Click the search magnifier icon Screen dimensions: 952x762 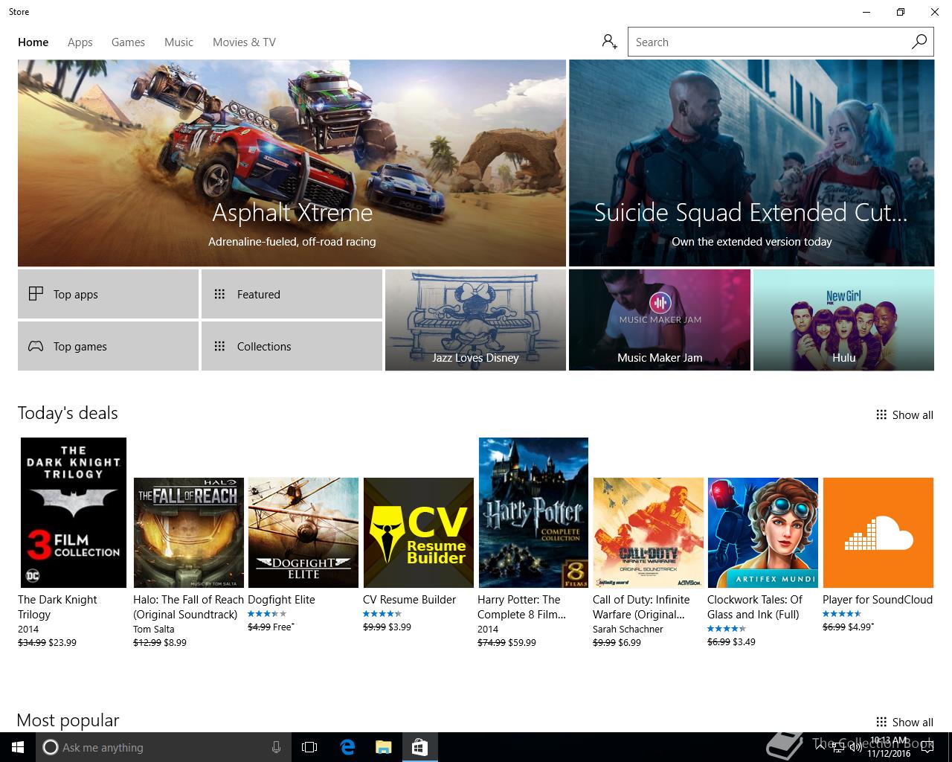(x=919, y=42)
